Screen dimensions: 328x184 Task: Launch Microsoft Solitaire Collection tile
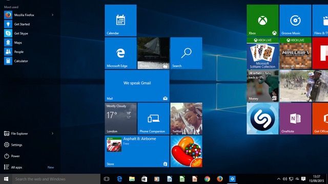pos(262,53)
